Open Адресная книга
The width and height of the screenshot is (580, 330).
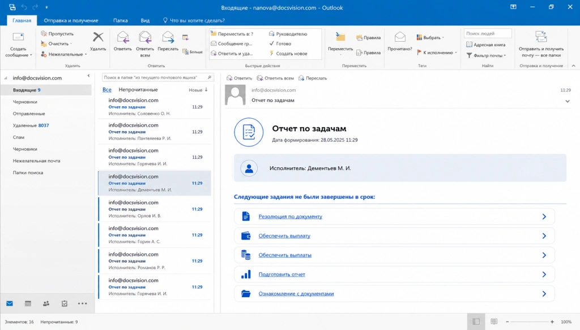tap(485, 45)
